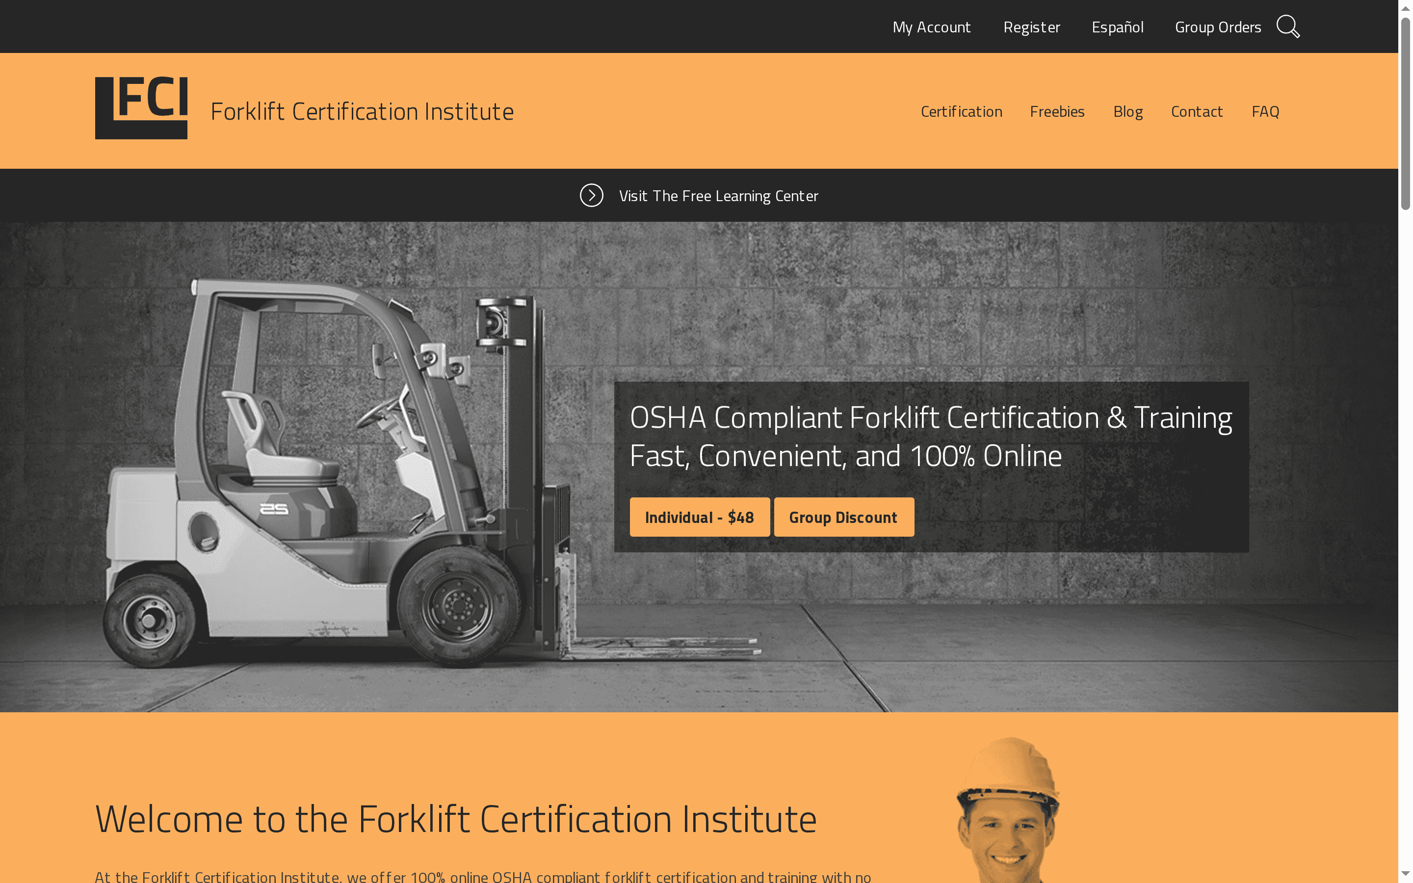The image size is (1413, 883).
Task: Navigate to the Blog
Action: click(x=1127, y=111)
